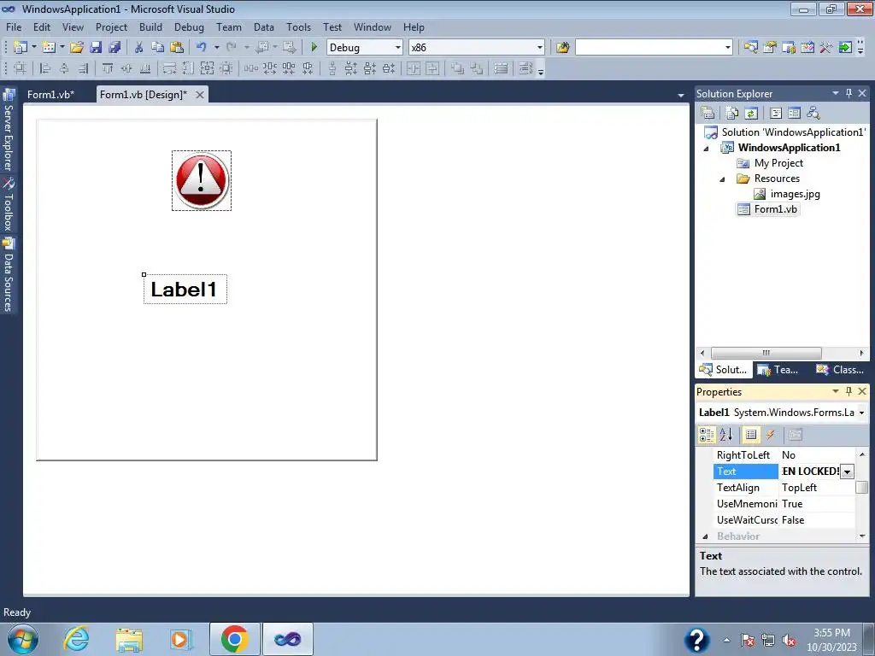Click Align Tops layout toolbar icon
This screenshot has width=875, height=656.
107,68
